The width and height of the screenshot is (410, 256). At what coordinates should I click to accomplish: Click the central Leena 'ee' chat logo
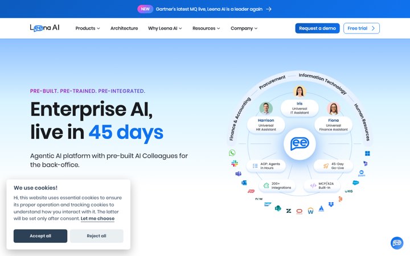point(300,144)
